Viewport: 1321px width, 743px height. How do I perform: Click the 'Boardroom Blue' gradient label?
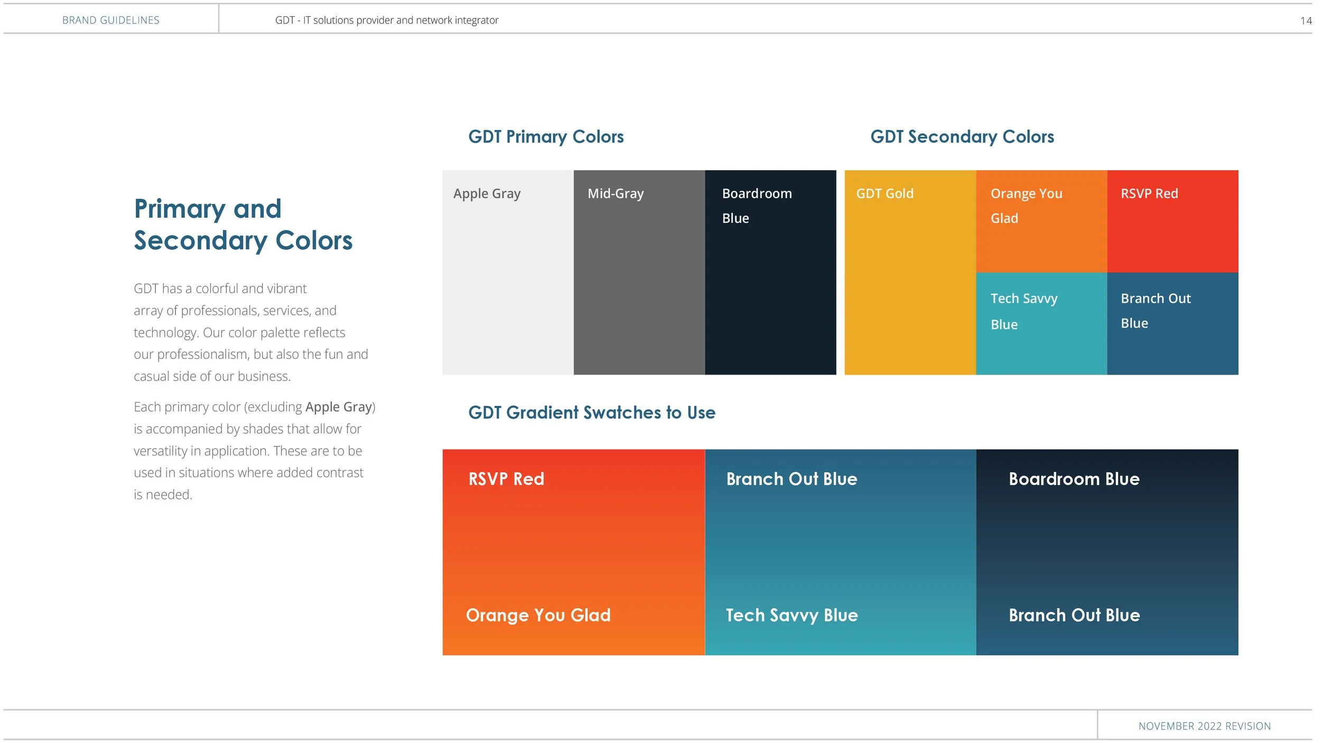coord(1074,479)
